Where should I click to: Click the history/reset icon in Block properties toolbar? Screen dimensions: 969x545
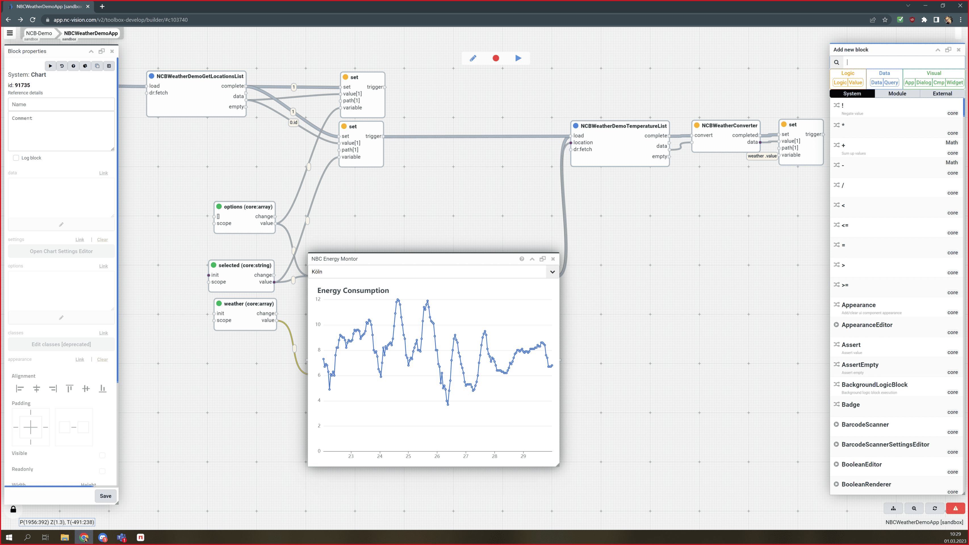click(x=62, y=66)
